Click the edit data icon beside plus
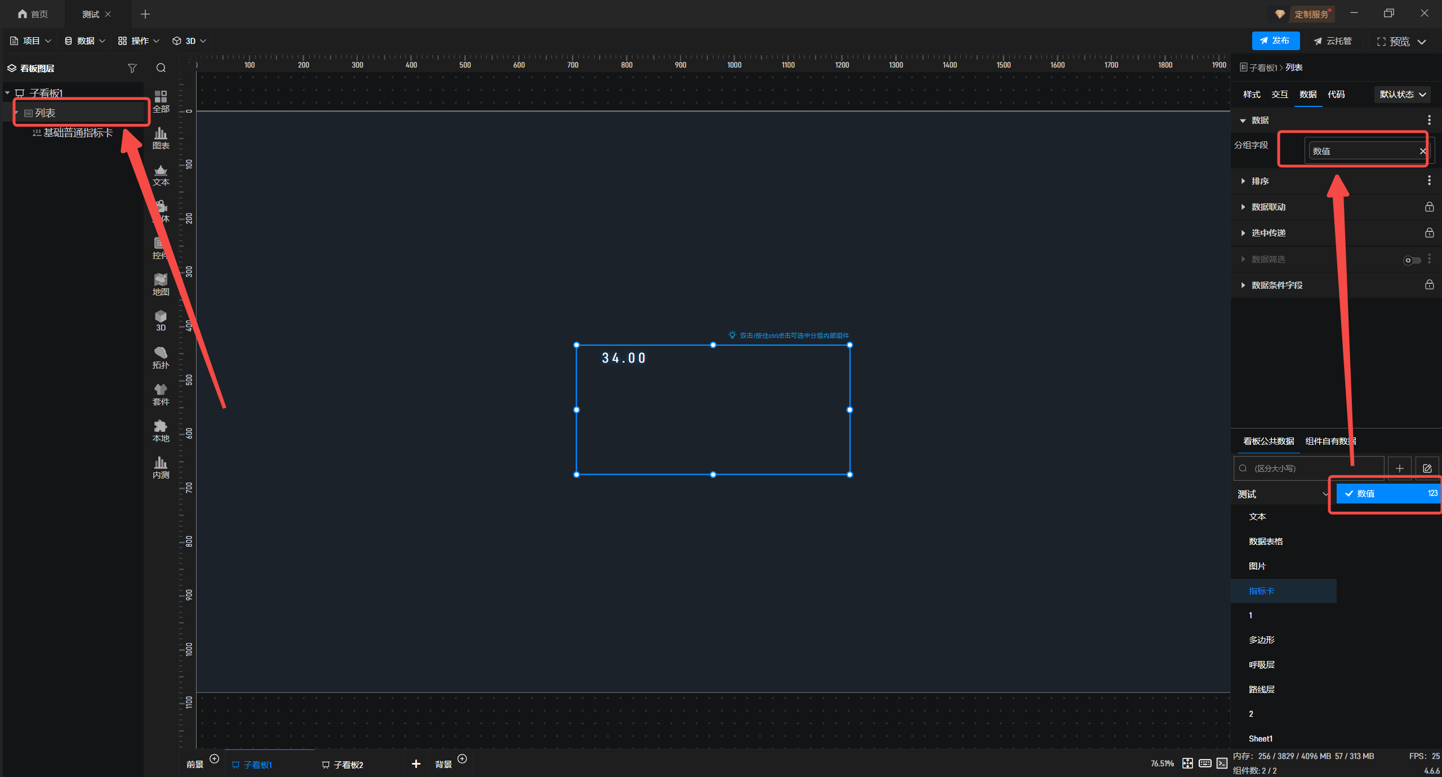This screenshot has height=777, width=1442. (x=1427, y=468)
